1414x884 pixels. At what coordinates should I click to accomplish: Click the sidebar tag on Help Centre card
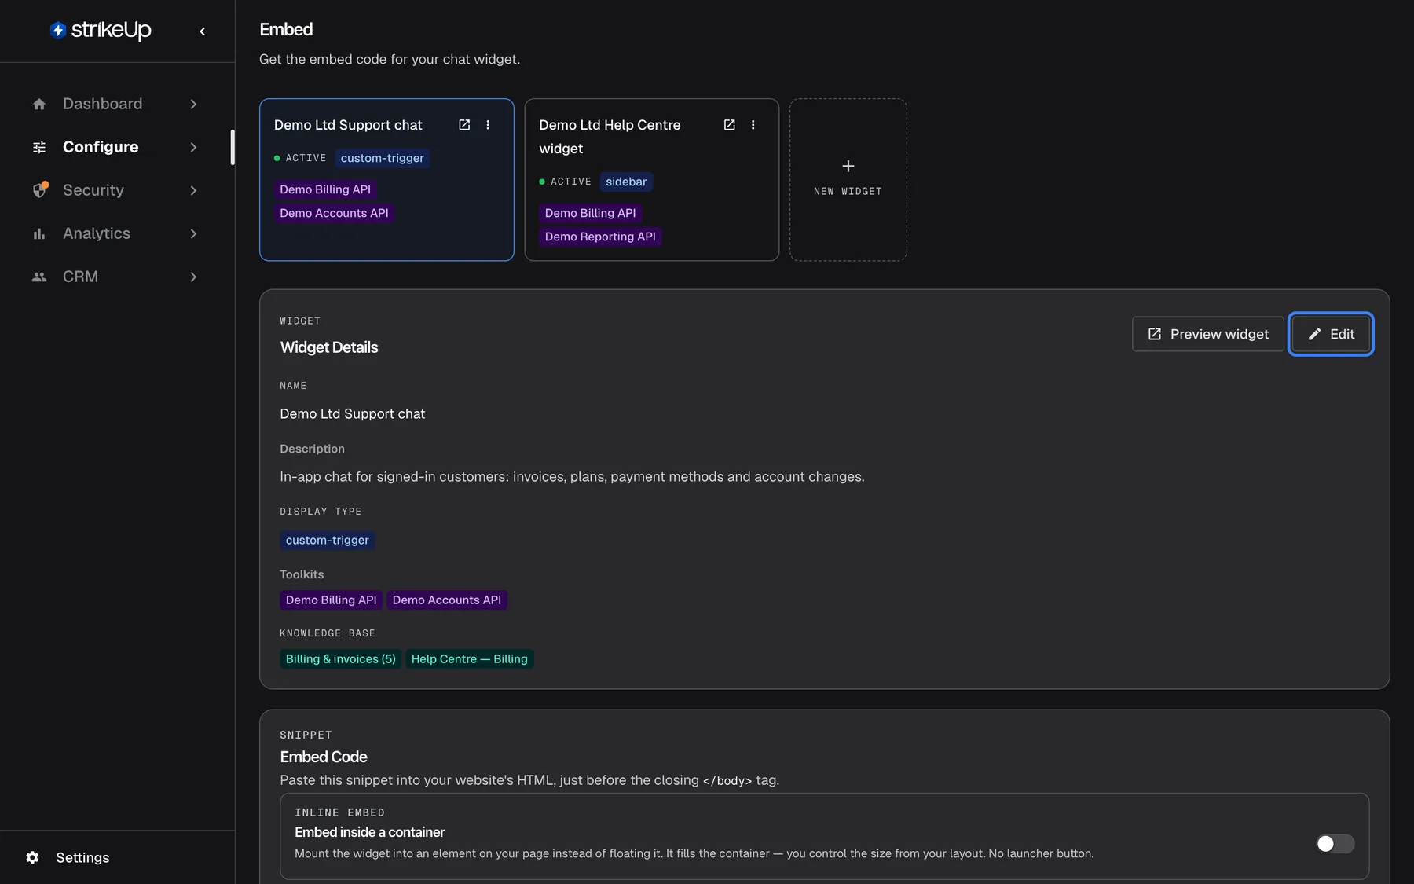pyautogui.click(x=626, y=182)
